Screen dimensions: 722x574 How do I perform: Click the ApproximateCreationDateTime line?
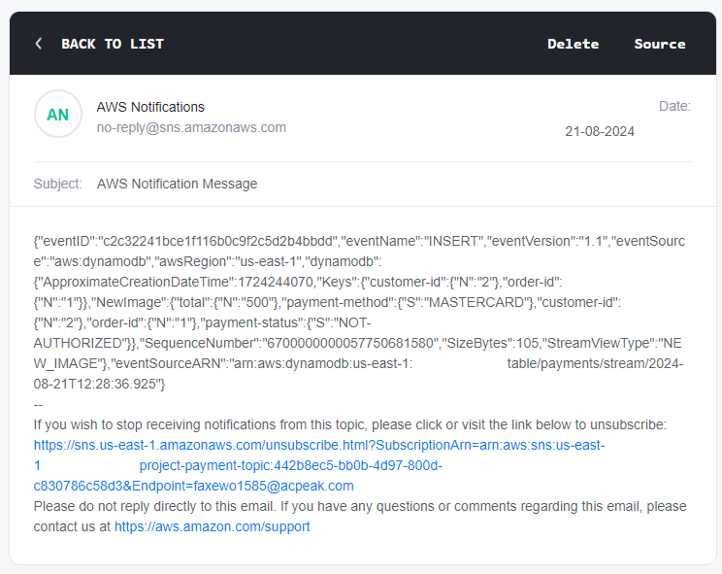click(298, 282)
